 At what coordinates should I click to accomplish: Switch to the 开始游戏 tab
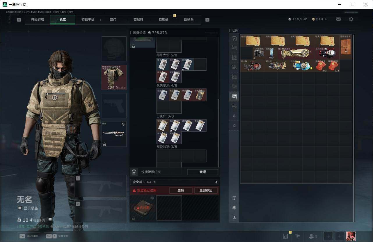[38, 19]
